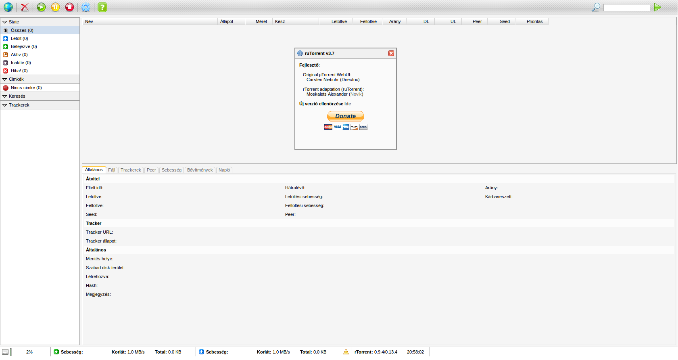Open Settings via the gear icon

tap(86, 7)
